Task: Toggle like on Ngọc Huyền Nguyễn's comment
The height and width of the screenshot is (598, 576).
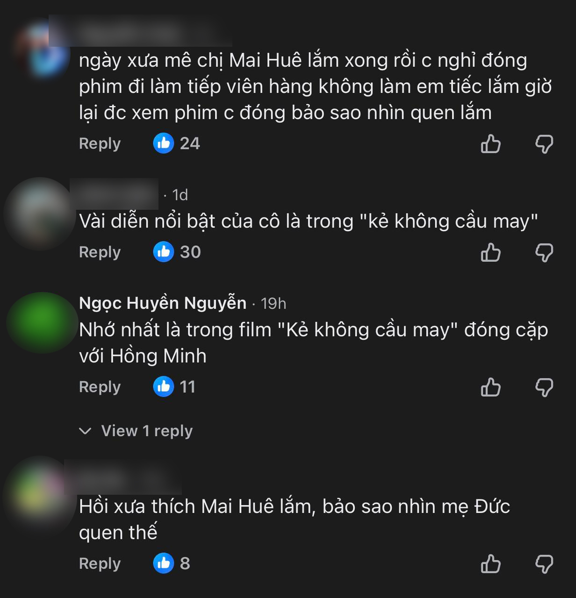Action: [x=491, y=387]
